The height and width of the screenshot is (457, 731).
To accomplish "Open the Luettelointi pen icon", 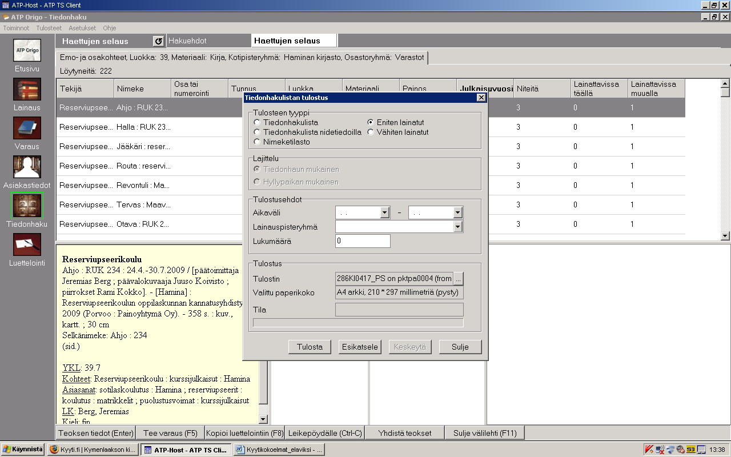I will coord(27,245).
